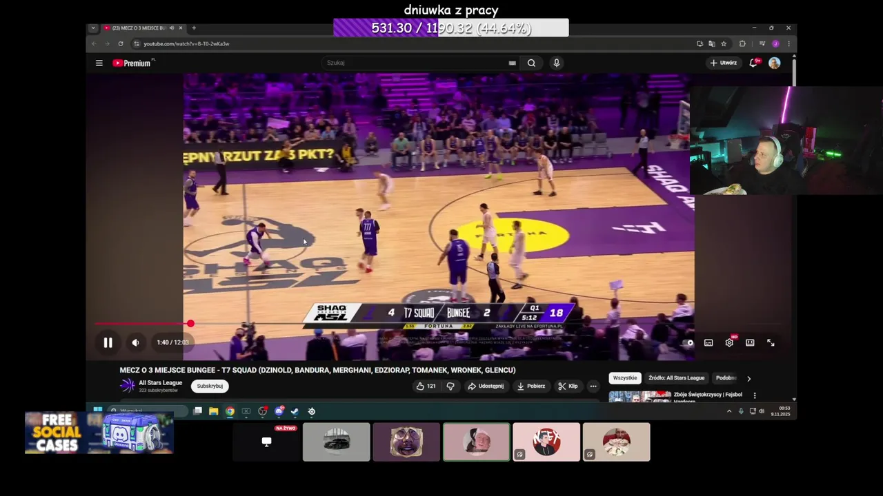Viewport: 883px width, 496px height.
Task: Switch to theater mode
Action: click(x=750, y=342)
